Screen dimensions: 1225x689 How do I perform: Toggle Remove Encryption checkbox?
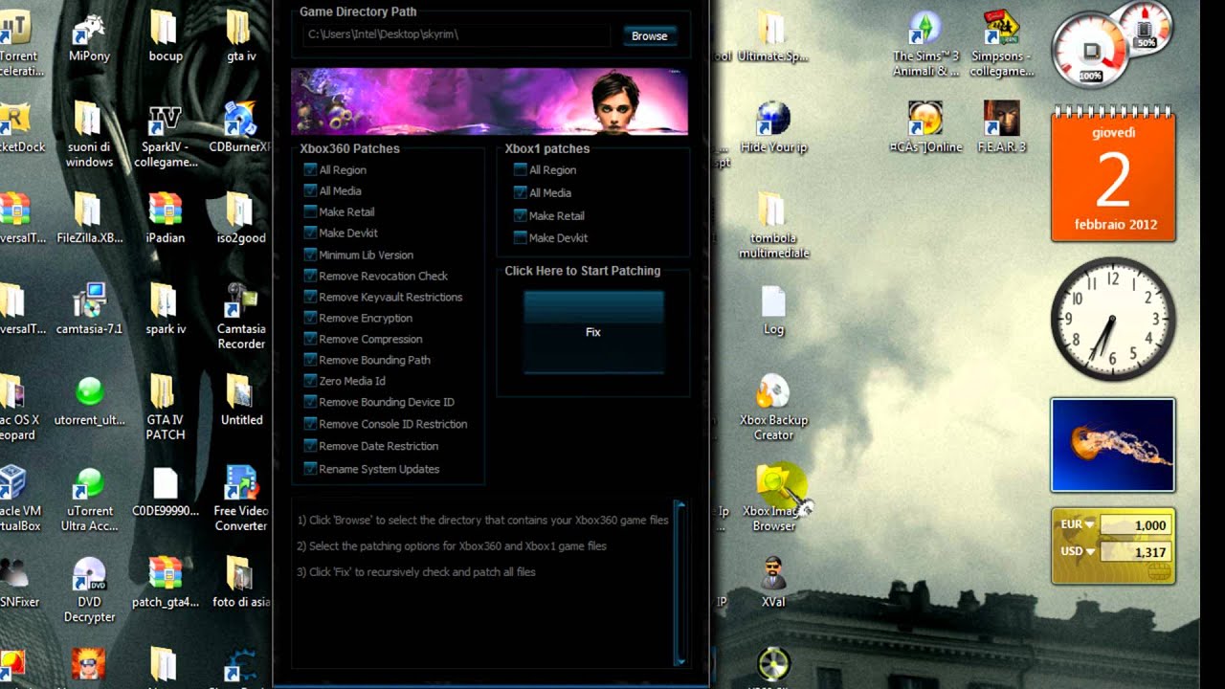coord(310,318)
